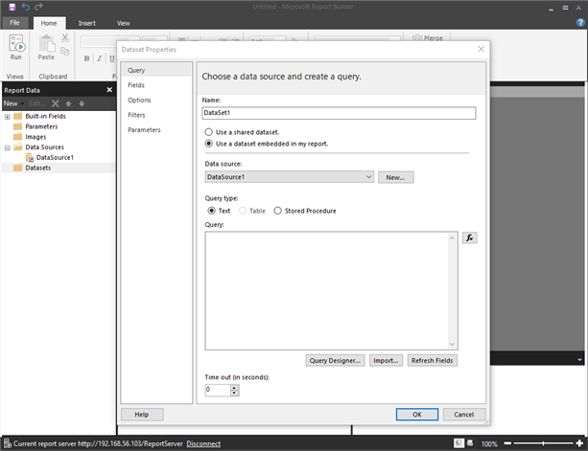Expand the Built-in Fields tree node
588x451 pixels.
(x=8, y=116)
